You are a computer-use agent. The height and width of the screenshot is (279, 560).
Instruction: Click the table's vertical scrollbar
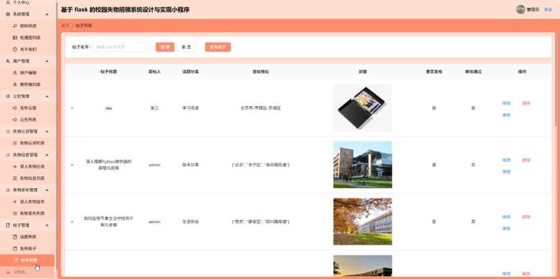[x=555, y=80]
